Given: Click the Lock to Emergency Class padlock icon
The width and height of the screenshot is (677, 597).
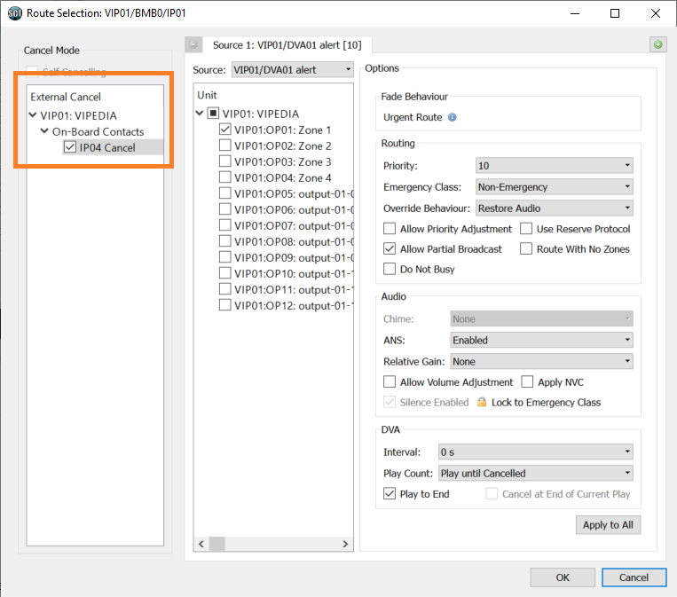Looking at the screenshot, I should click(482, 402).
